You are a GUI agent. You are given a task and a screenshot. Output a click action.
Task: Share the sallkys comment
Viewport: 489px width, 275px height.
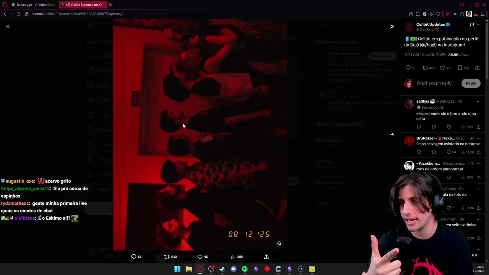479,127
